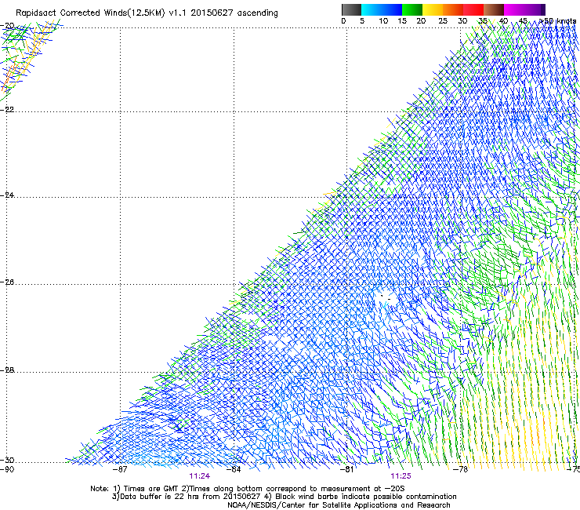Click the latitude label '-26' on left axis
The width and height of the screenshot is (580, 510).
tap(7, 282)
